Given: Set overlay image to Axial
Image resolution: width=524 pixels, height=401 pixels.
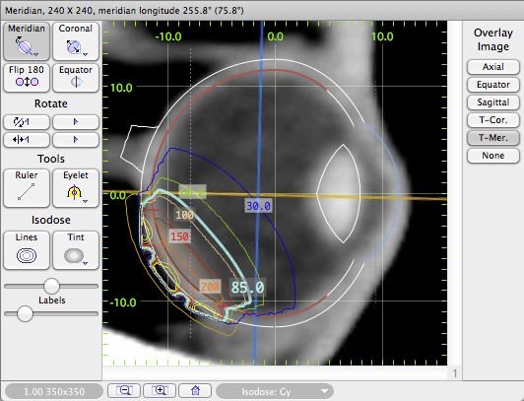Looking at the screenshot, I should point(492,67).
